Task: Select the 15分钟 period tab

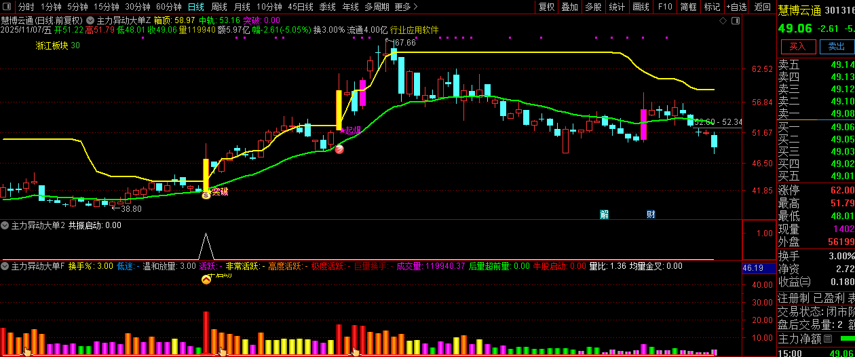Action: (x=106, y=7)
